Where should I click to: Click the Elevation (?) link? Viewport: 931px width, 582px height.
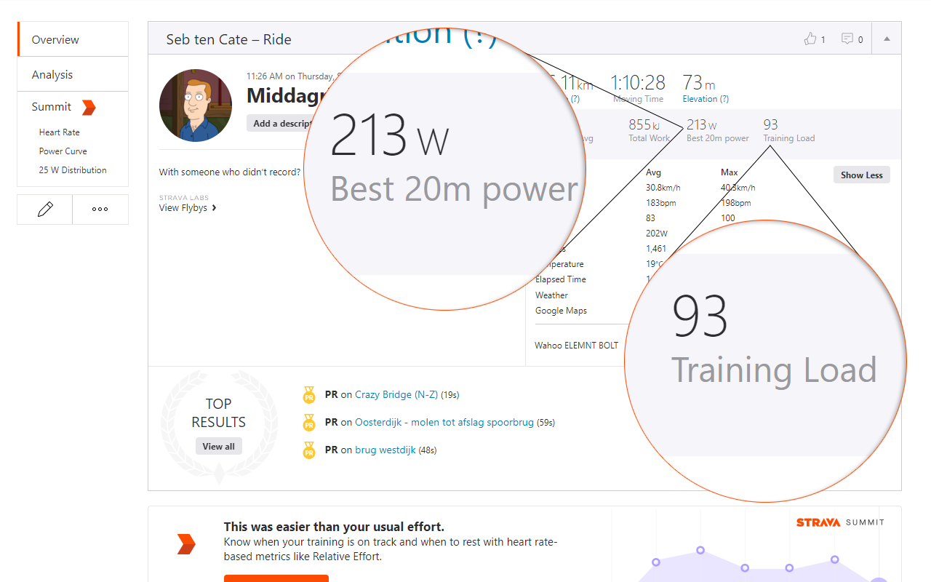[706, 99]
